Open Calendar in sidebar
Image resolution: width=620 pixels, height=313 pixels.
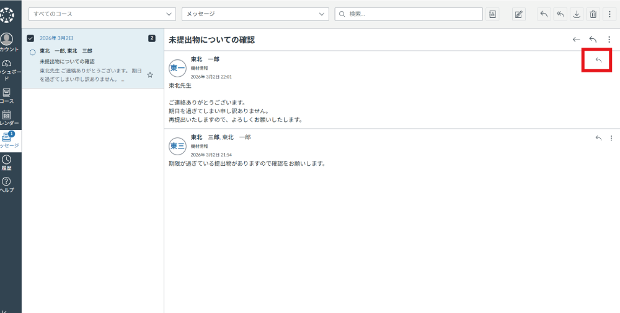8,118
